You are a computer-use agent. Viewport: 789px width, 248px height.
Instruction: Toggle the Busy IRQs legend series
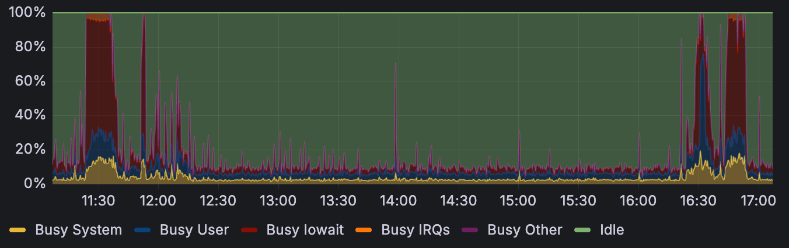pyautogui.click(x=416, y=230)
